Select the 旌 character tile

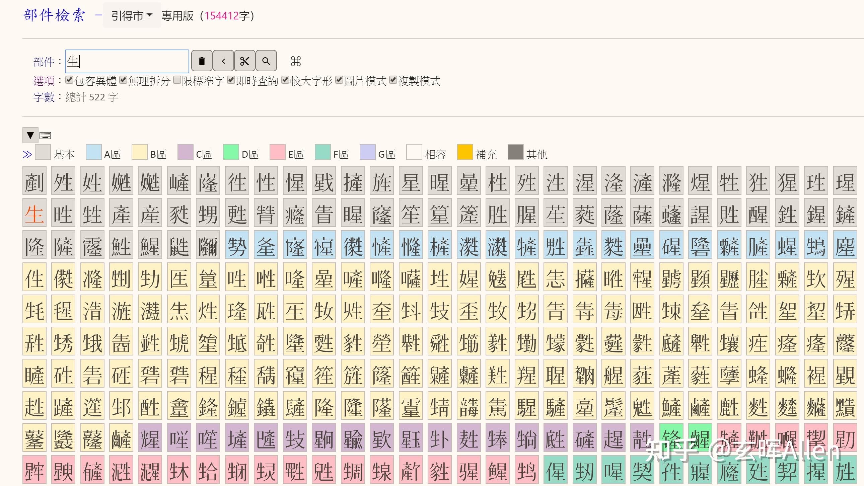pyautogui.click(x=382, y=181)
